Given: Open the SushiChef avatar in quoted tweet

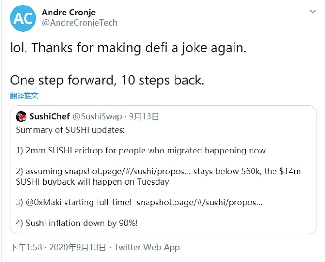Looking at the screenshot, I should 21,117.
